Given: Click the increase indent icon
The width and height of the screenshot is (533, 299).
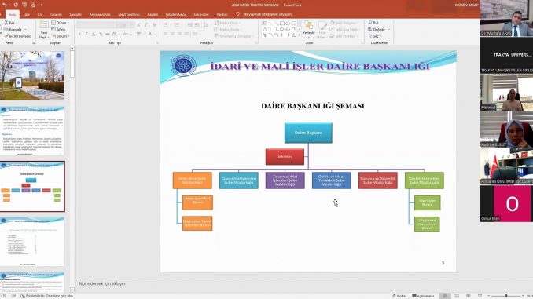Looking at the screenshot, I should point(197,25).
